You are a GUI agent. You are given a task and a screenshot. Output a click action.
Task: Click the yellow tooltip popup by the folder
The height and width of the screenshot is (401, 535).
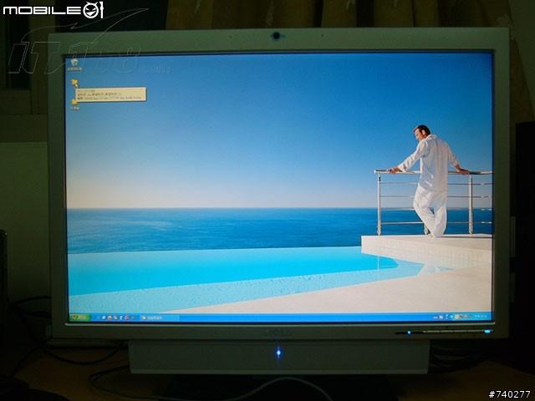(x=113, y=94)
